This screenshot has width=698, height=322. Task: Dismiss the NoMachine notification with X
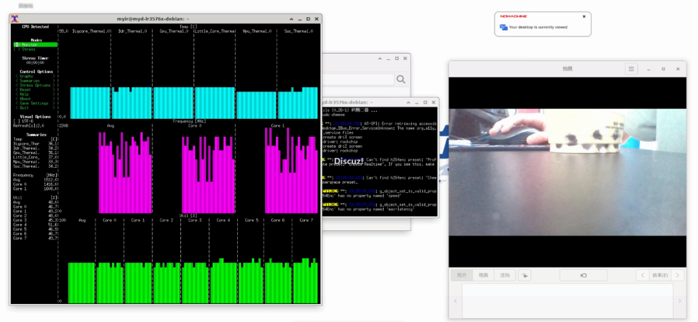point(584,17)
